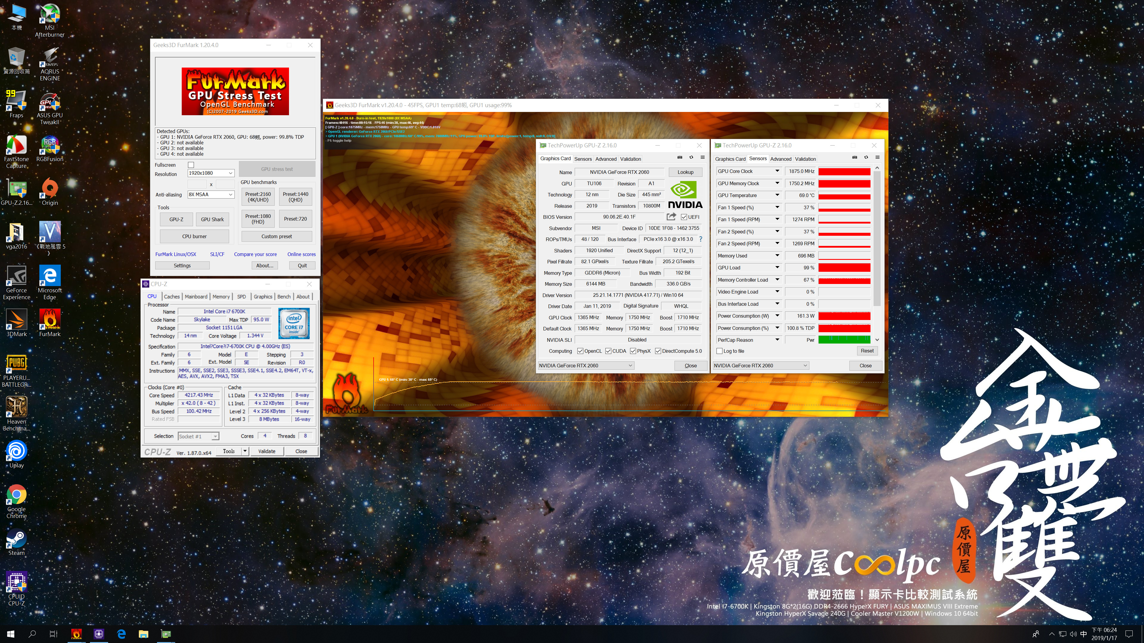The image size is (1144, 643).
Task: Toggle Fullscreen checkbox in FurMark
Action: pyautogui.click(x=191, y=165)
